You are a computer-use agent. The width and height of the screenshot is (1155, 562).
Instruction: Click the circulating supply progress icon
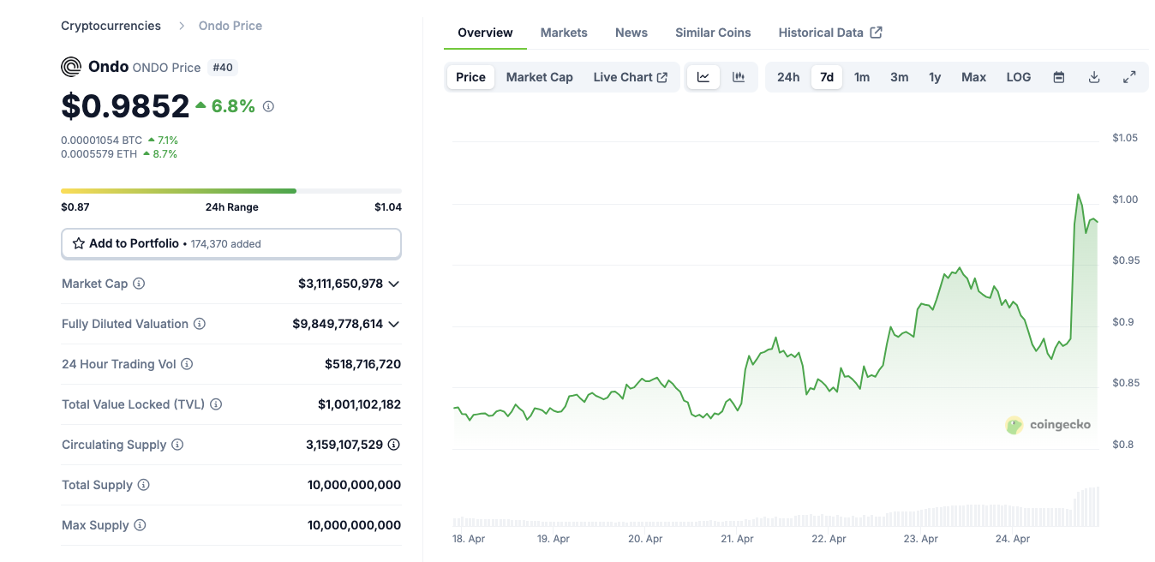point(393,444)
